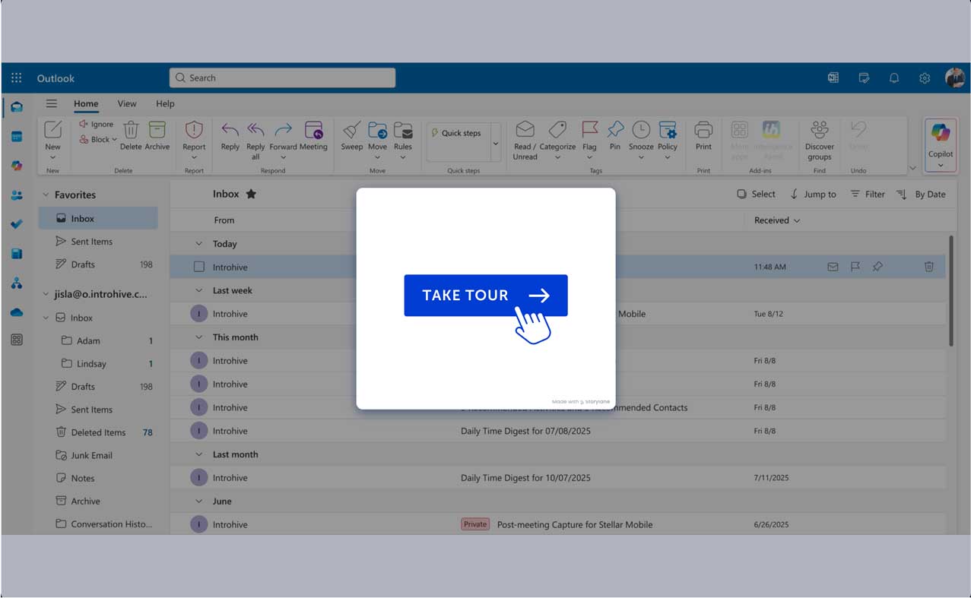Switch to the View tab
This screenshot has width=971, height=598.
coord(127,104)
